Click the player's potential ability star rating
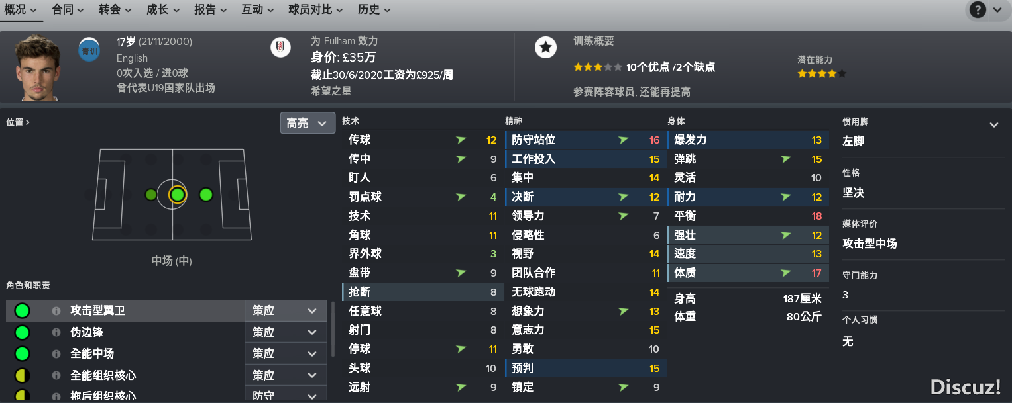 (x=822, y=73)
